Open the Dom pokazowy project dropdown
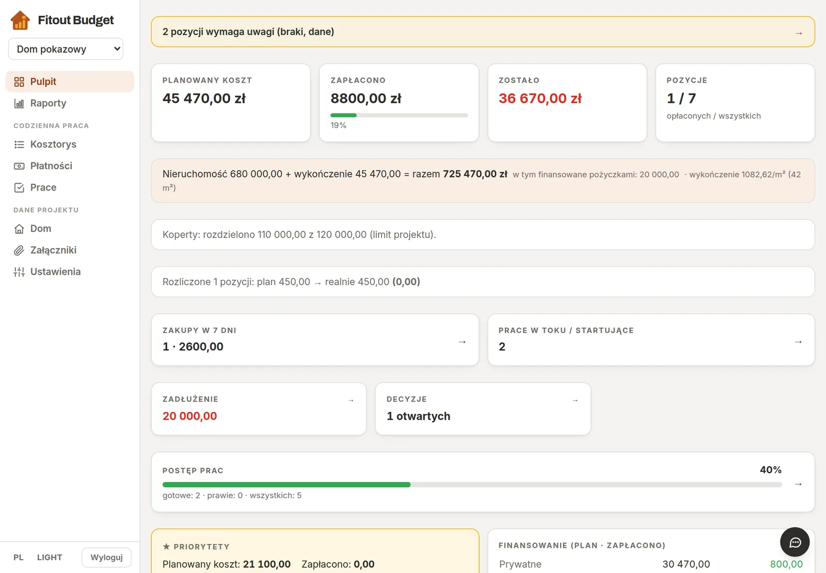 [x=66, y=49]
